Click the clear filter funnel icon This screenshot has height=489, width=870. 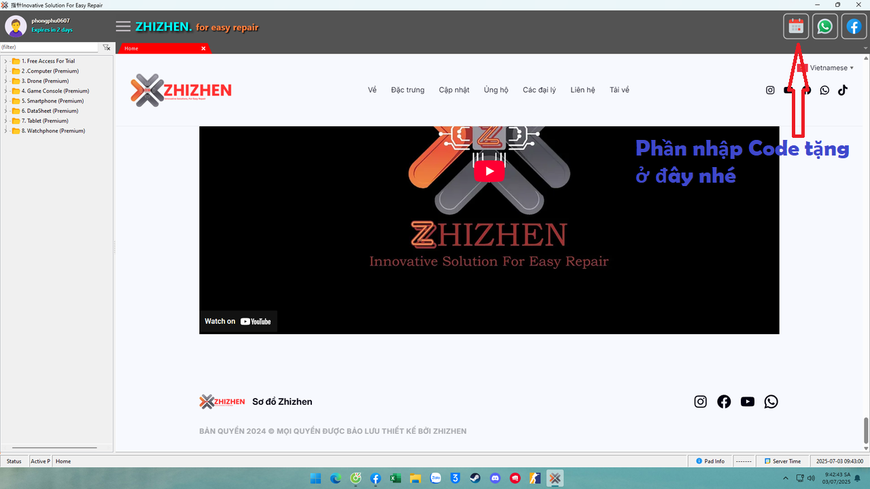pyautogui.click(x=107, y=48)
